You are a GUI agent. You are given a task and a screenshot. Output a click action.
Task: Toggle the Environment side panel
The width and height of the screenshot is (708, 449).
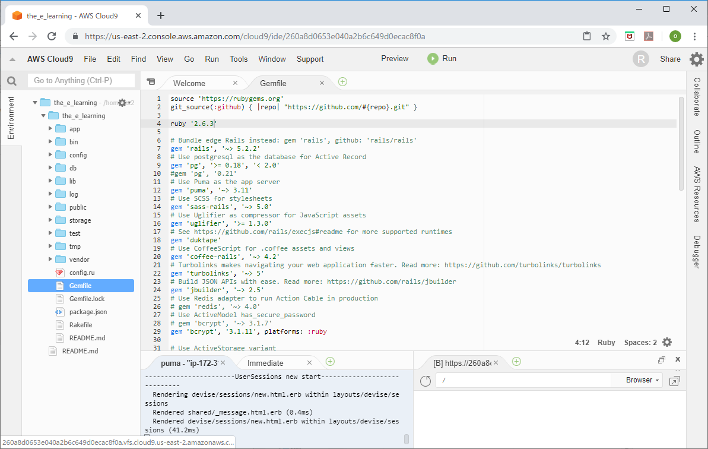pyautogui.click(x=11, y=118)
